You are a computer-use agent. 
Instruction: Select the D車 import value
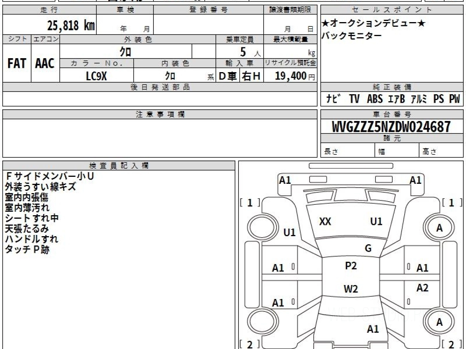tap(228, 76)
